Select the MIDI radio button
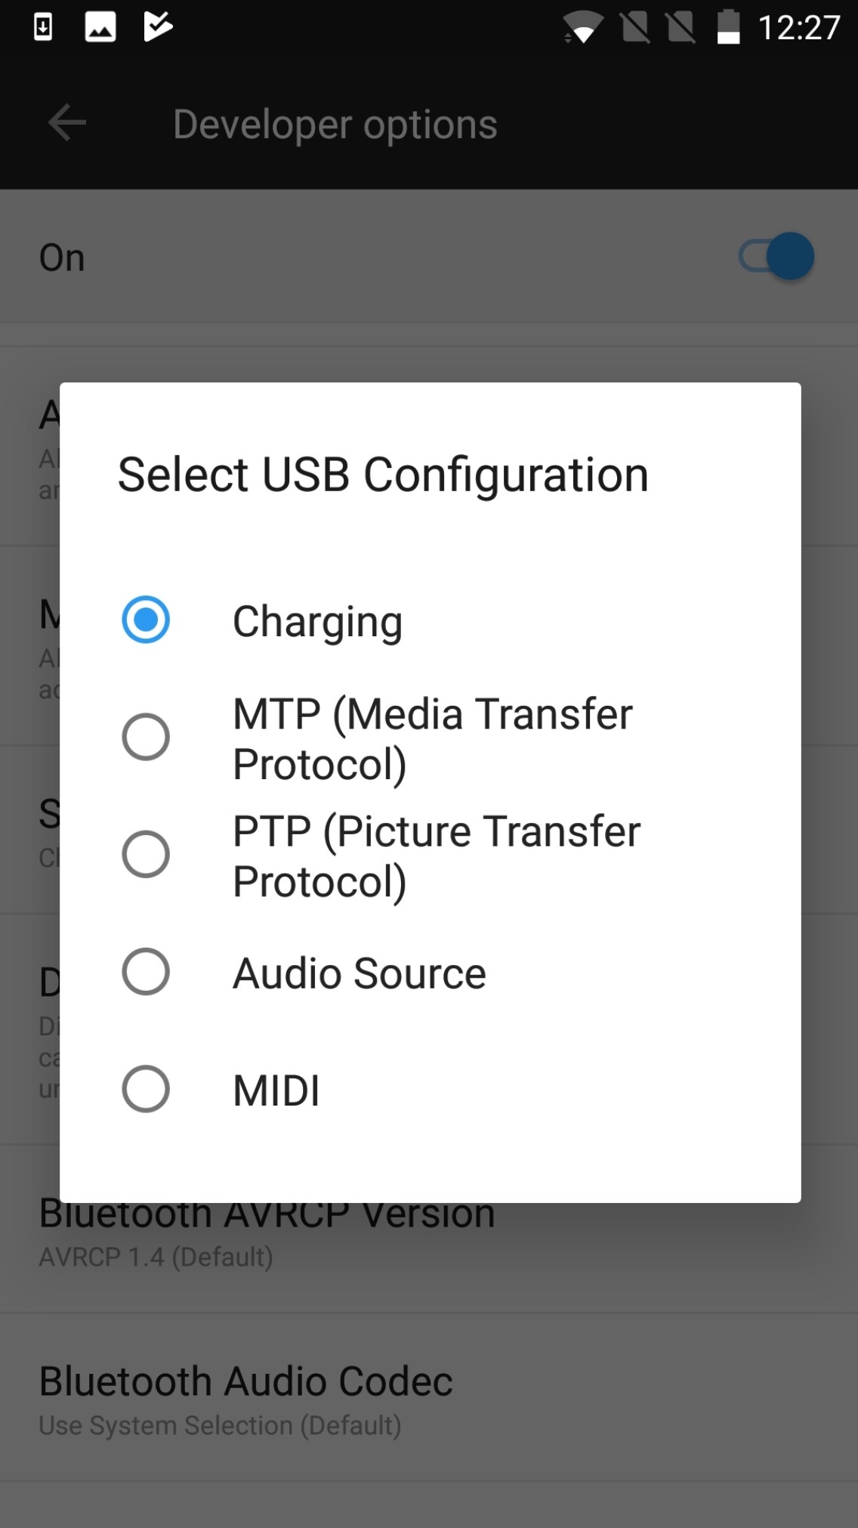 click(x=146, y=1089)
